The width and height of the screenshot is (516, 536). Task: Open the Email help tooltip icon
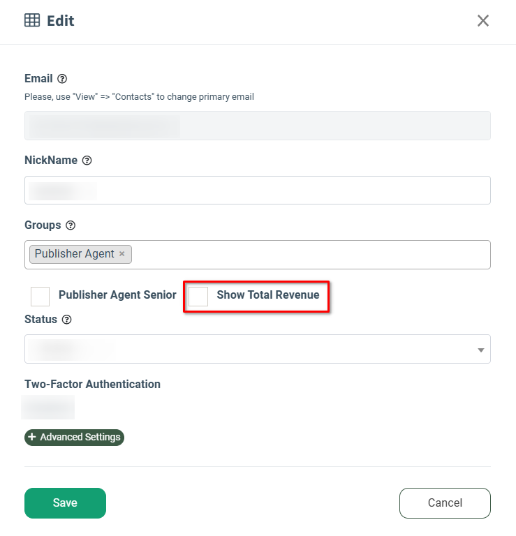(x=62, y=79)
